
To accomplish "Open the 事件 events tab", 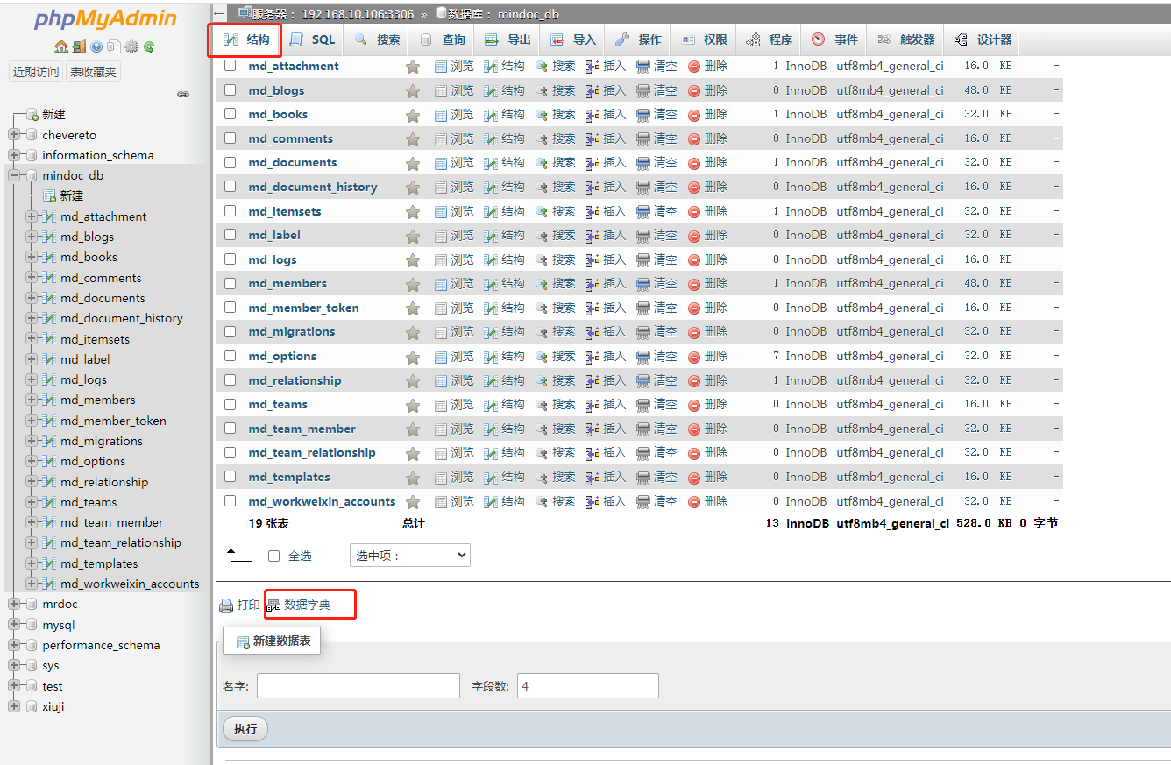I will click(x=834, y=39).
